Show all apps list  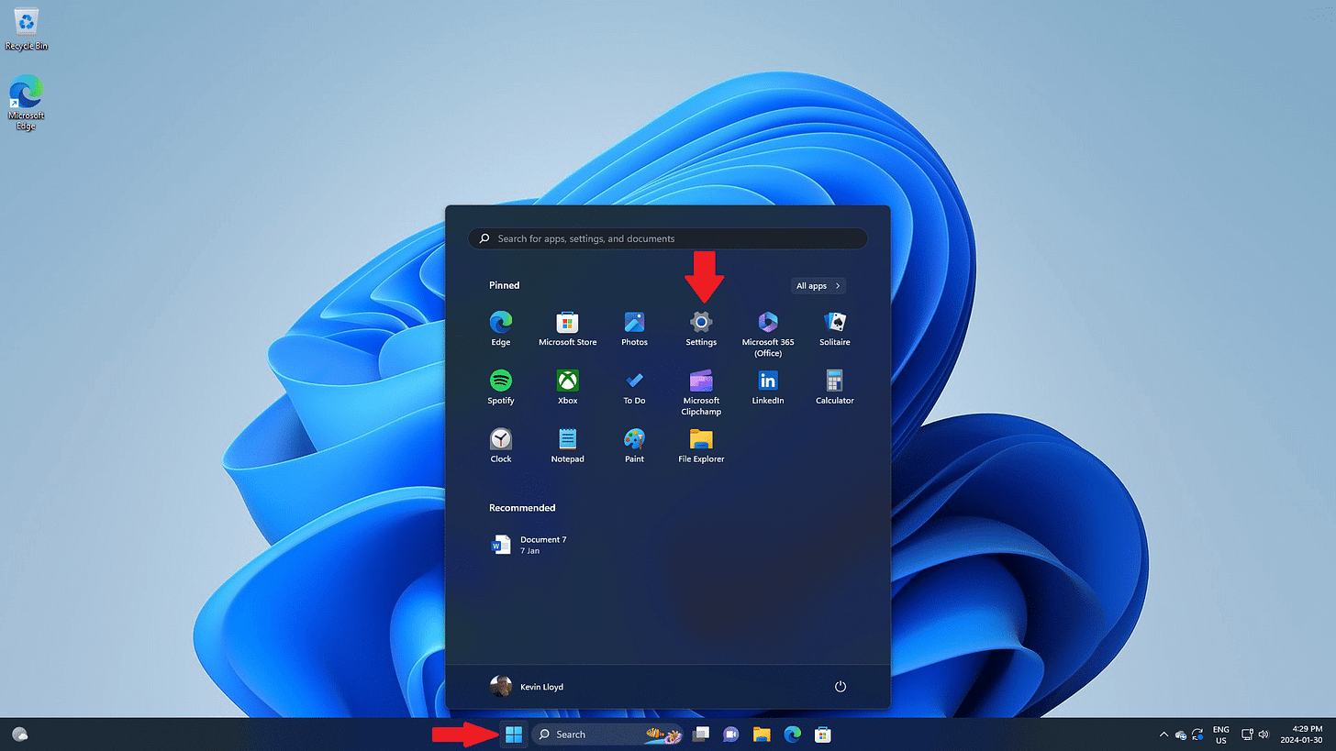point(818,285)
